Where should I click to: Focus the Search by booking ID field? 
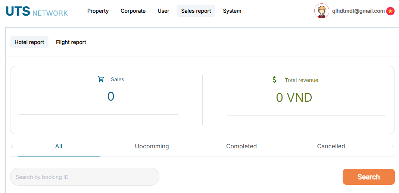85,177
